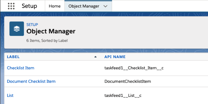Screen dimensions: 208x104
Task: Open the Document Checklist Item object
Action: [x=31, y=81]
